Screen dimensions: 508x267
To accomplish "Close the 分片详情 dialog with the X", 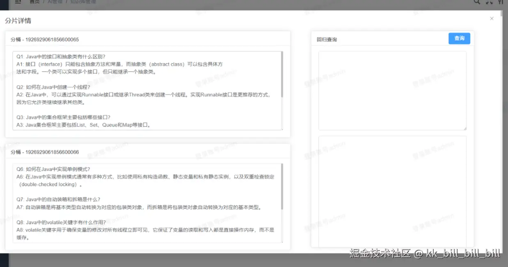I will pos(492,18).
